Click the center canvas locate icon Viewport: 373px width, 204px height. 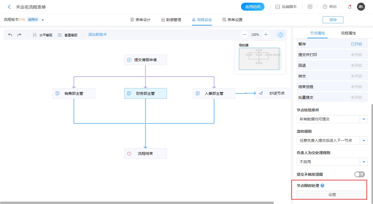coord(280,35)
